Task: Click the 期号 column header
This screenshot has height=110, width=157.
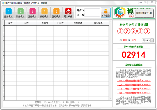Action: 26,23
